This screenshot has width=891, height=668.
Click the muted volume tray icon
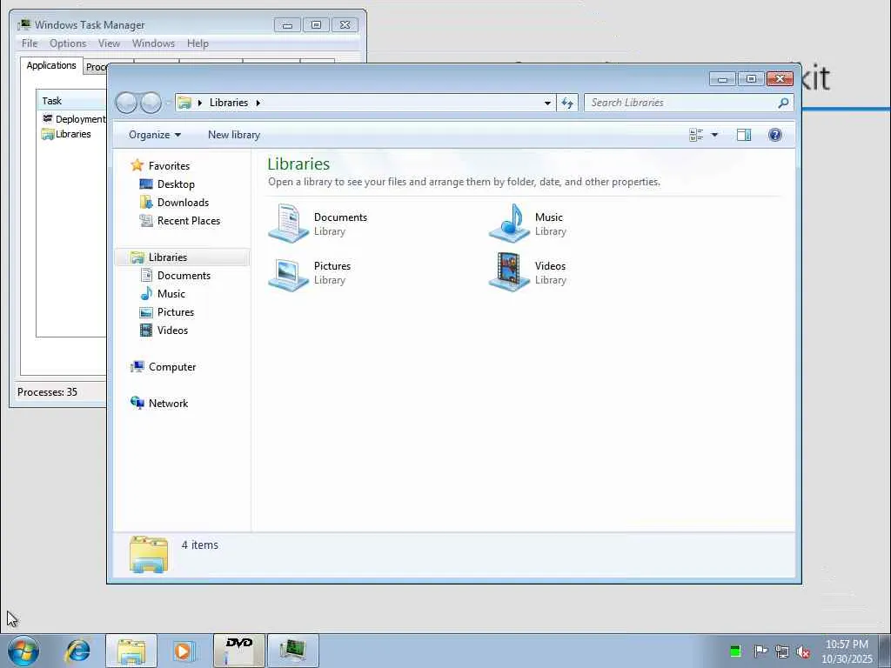point(803,651)
